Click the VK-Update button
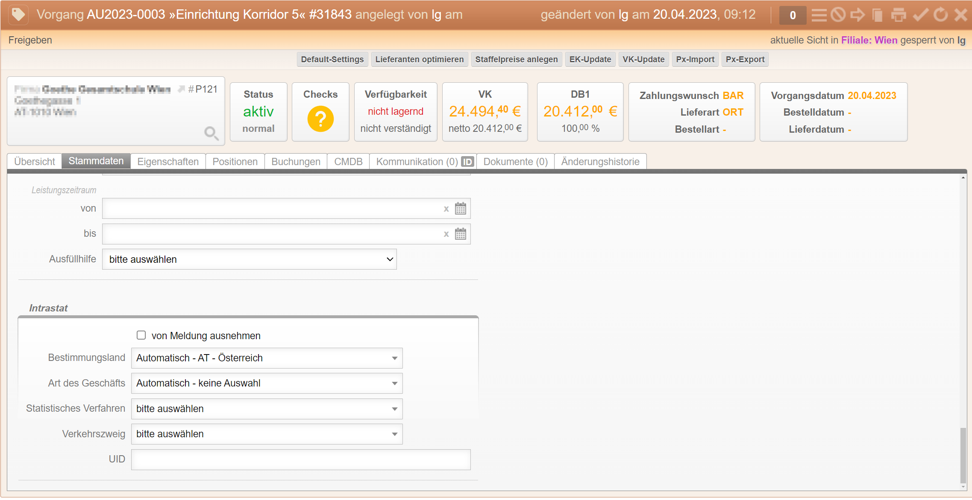Screen dimensions: 972x500 [x=643, y=59]
